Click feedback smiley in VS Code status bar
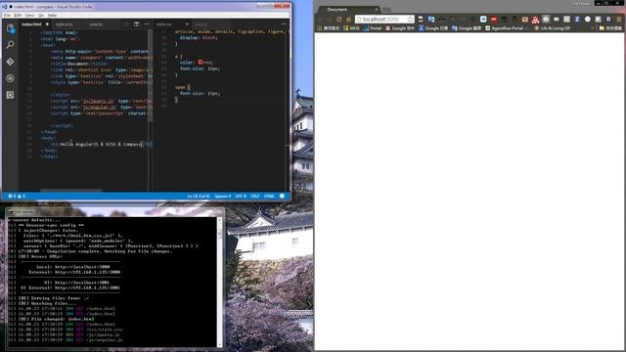The width and height of the screenshot is (626, 352). pyautogui.click(x=283, y=196)
